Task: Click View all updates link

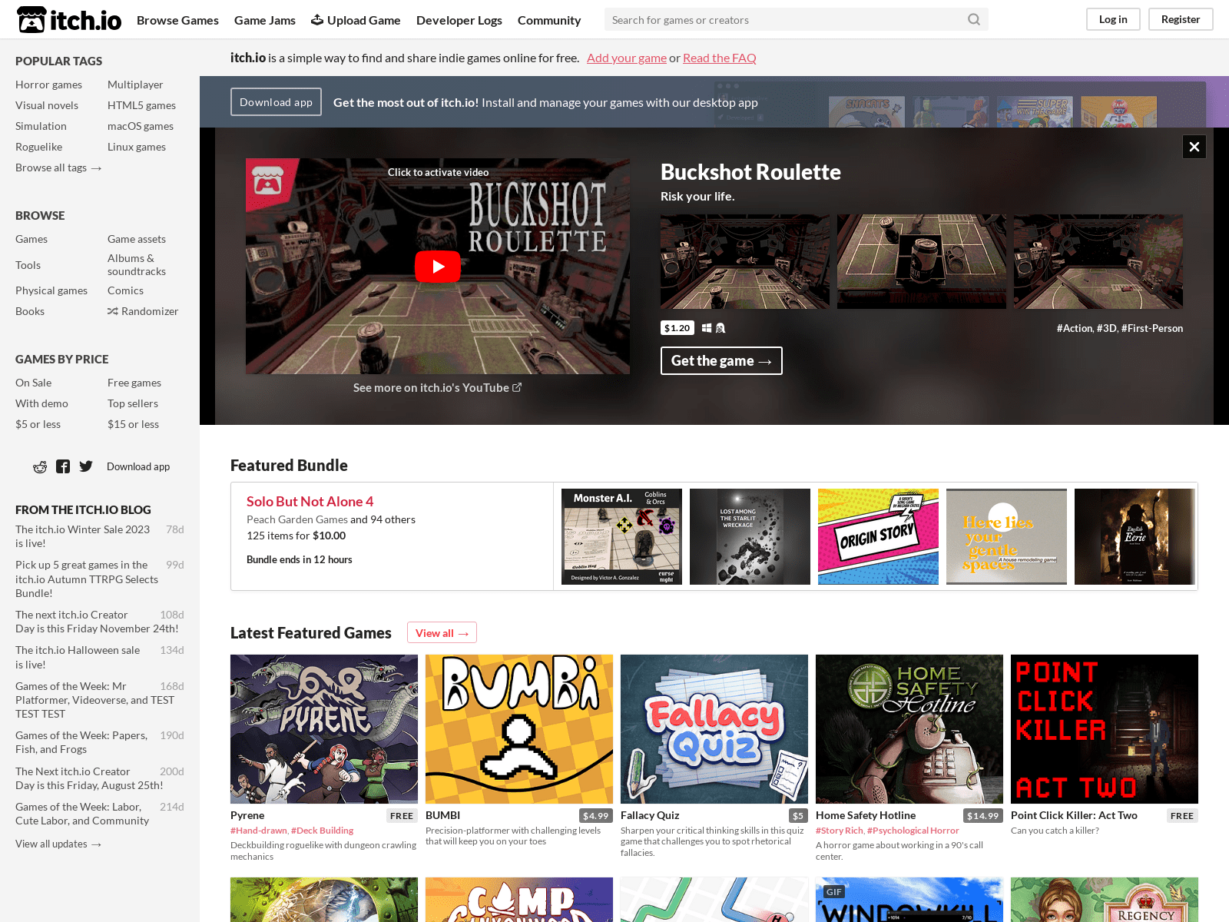Action: (58, 844)
